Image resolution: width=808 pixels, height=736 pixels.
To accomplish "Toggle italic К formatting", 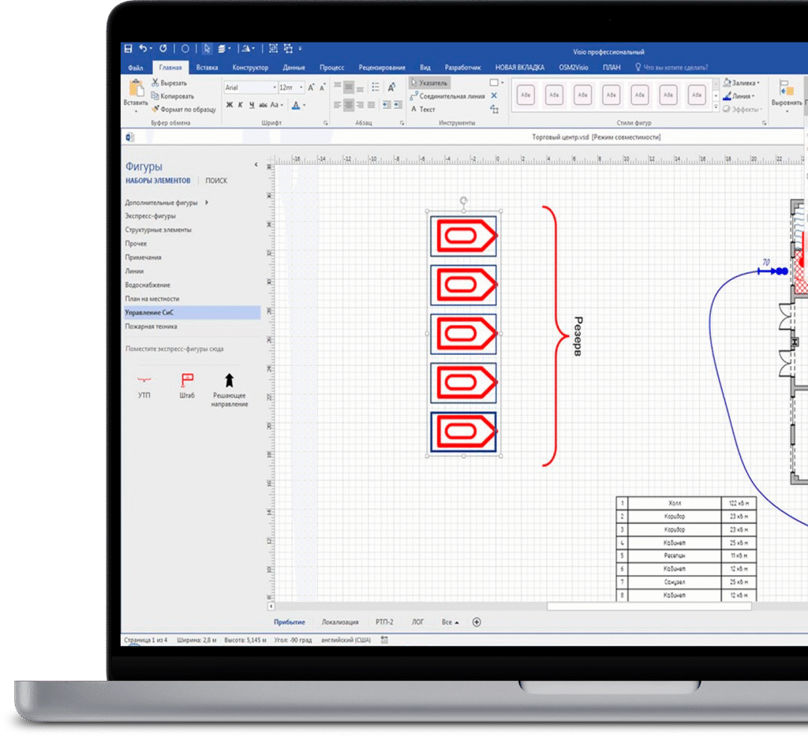I will pos(241,105).
